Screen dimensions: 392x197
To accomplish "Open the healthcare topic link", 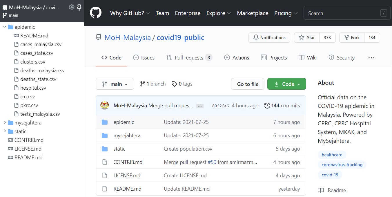I will [x=332, y=155].
